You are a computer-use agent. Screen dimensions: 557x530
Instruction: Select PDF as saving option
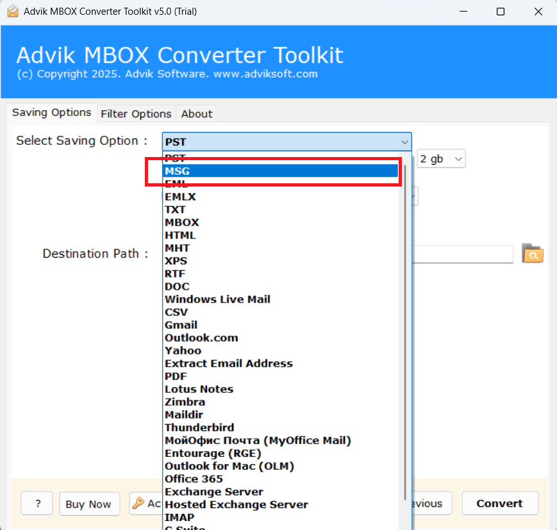[x=280, y=376]
